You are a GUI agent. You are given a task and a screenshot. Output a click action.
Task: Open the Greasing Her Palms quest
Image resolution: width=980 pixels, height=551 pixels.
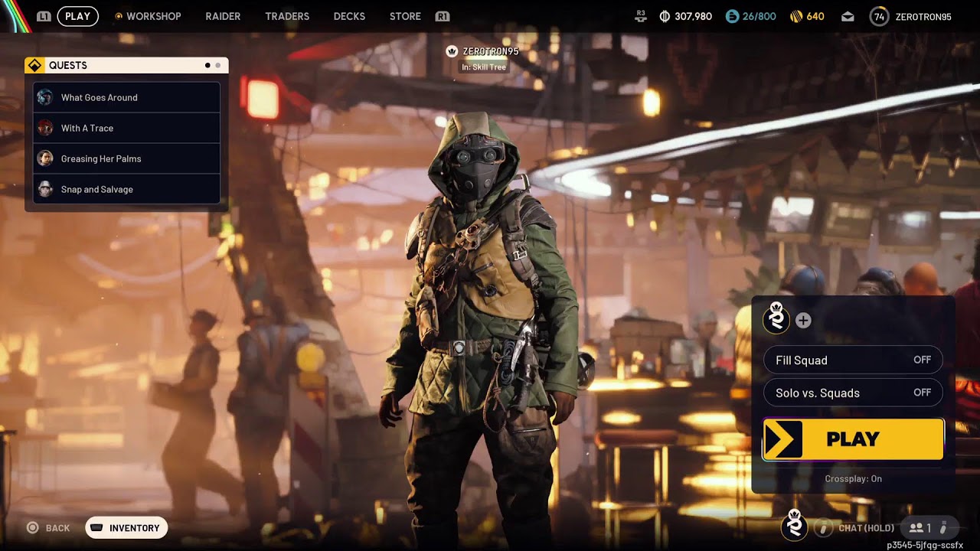click(126, 158)
